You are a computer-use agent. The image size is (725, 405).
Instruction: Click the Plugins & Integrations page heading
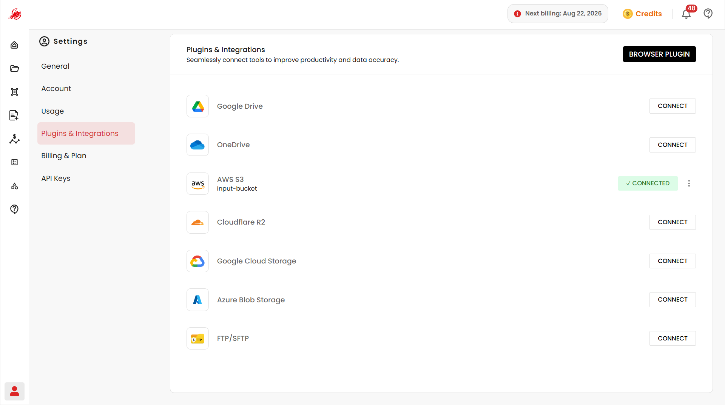click(225, 49)
